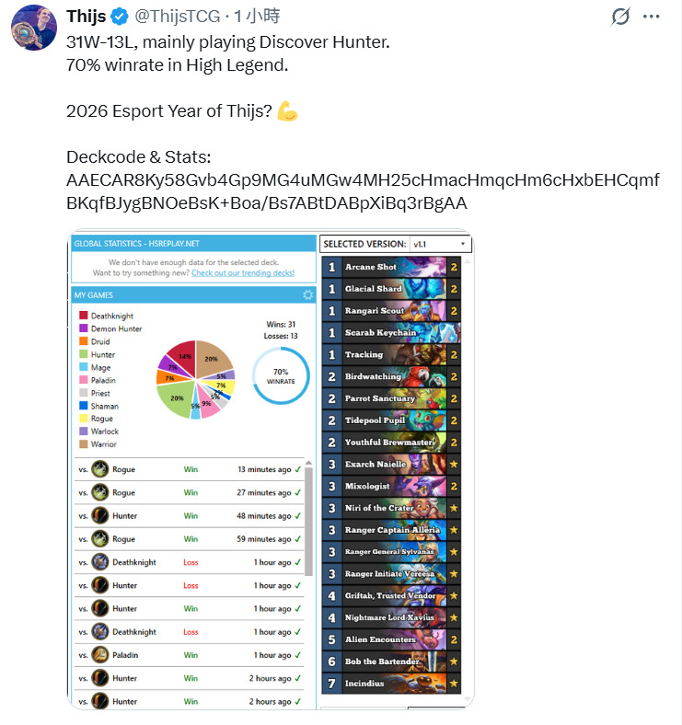Click checkmark beside Paladin win row
Screen dimensions: 682x725
point(297,655)
